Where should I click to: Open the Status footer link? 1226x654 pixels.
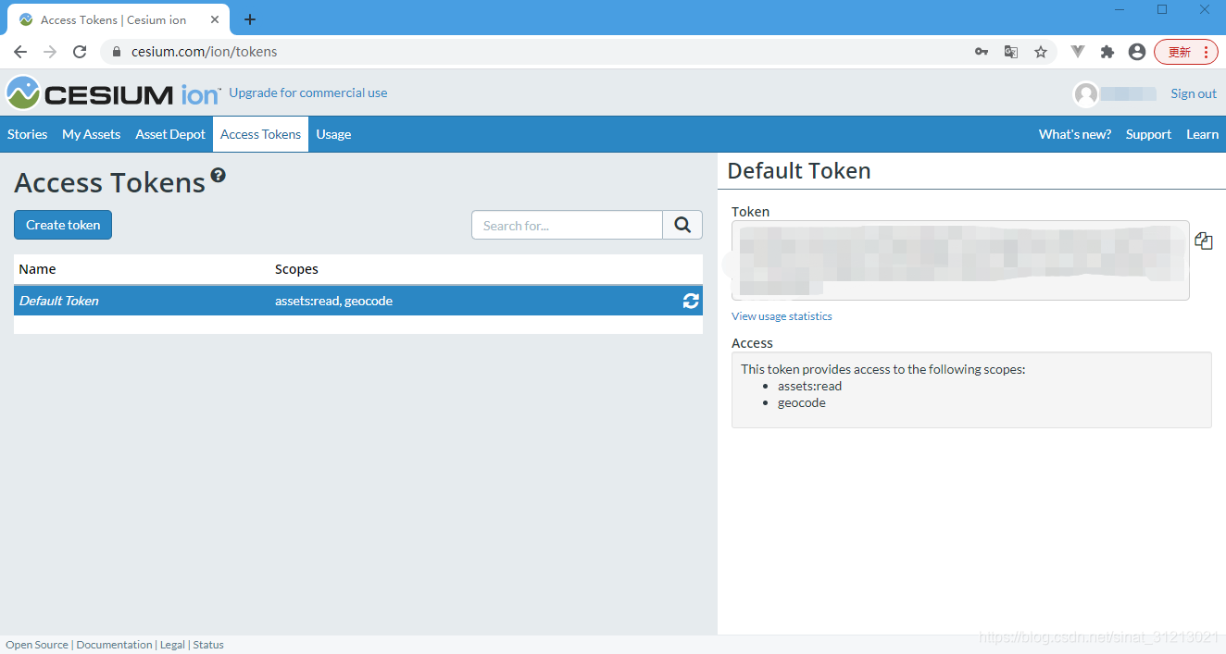(208, 645)
